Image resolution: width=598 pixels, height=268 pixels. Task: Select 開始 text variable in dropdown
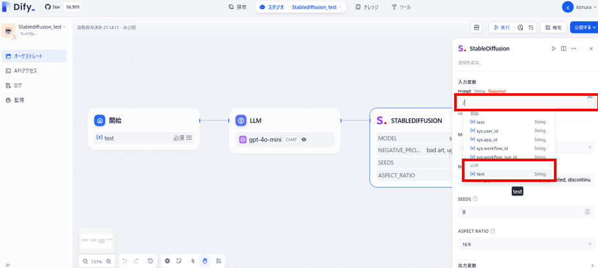[509, 122]
